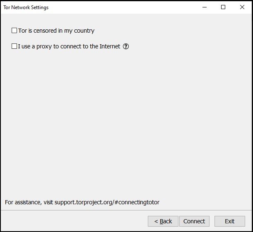Select the word "censored" in the first option
253x232 pixels.
[45, 31]
